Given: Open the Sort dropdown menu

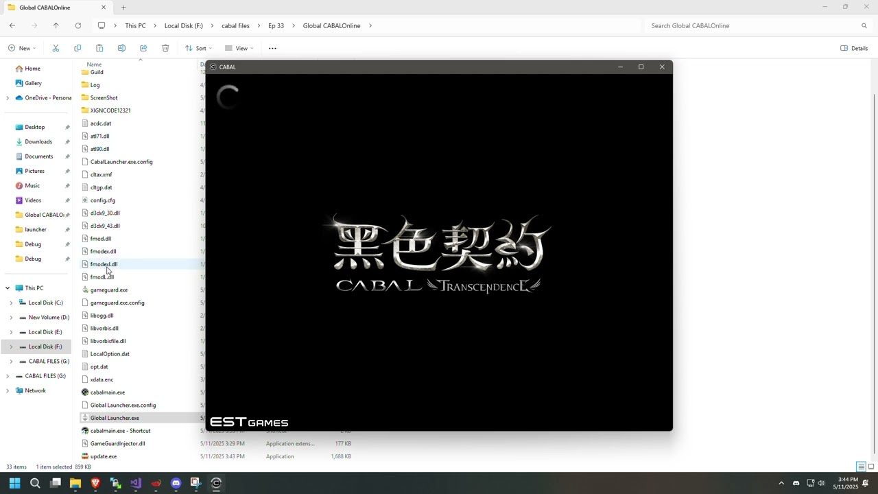Looking at the screenshot, I should tap(198, 48).
